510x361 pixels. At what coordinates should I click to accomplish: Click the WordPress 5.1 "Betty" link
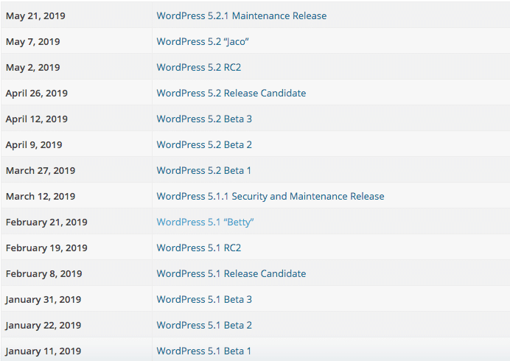click(x=205, y=222)
